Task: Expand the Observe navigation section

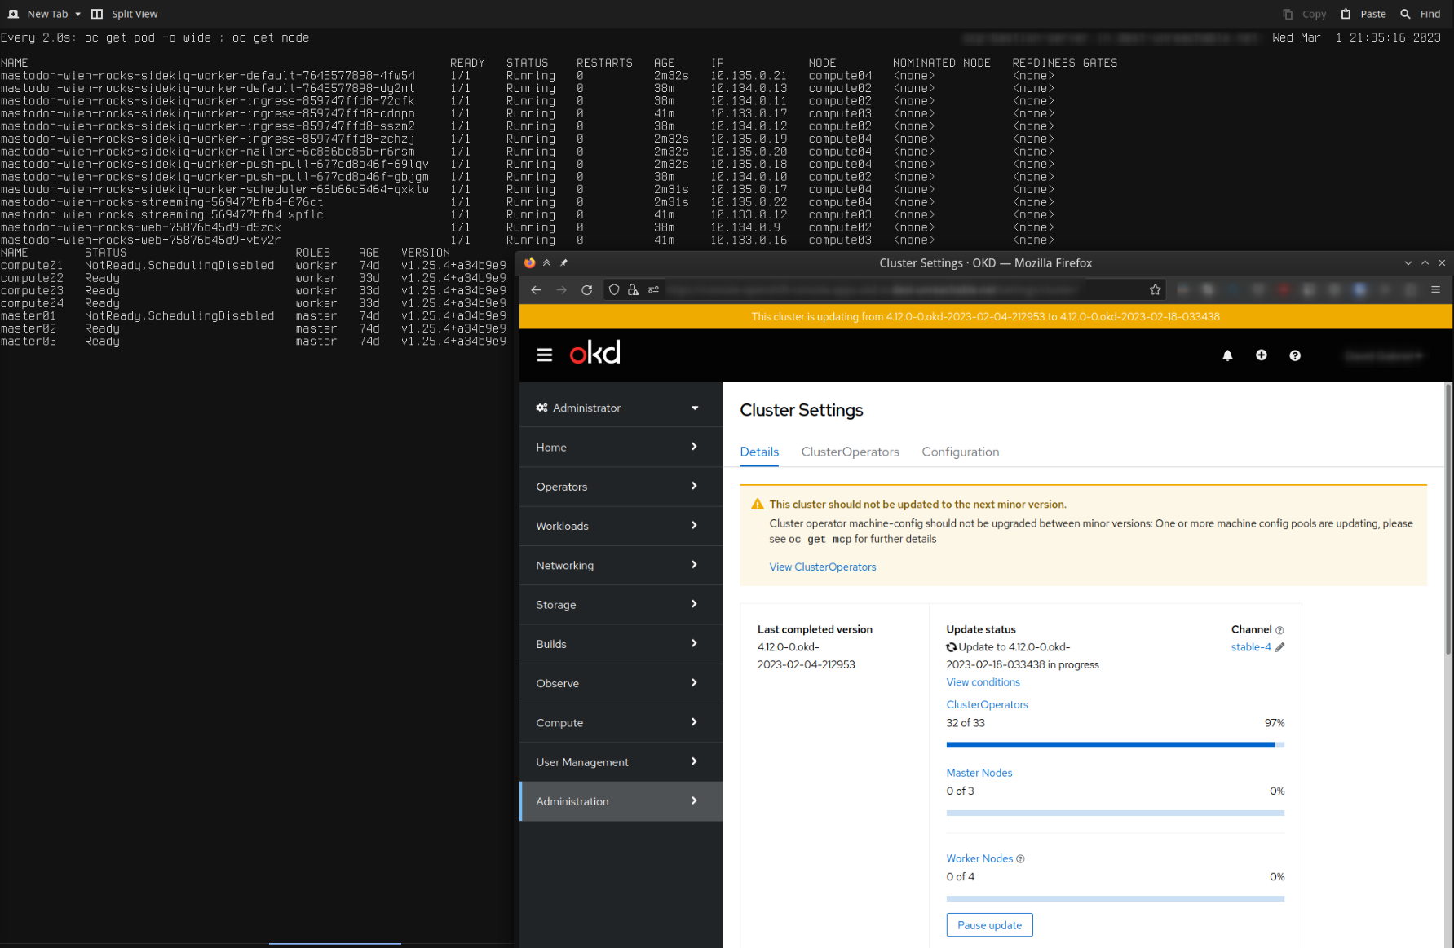Action: tap(621, 683)
